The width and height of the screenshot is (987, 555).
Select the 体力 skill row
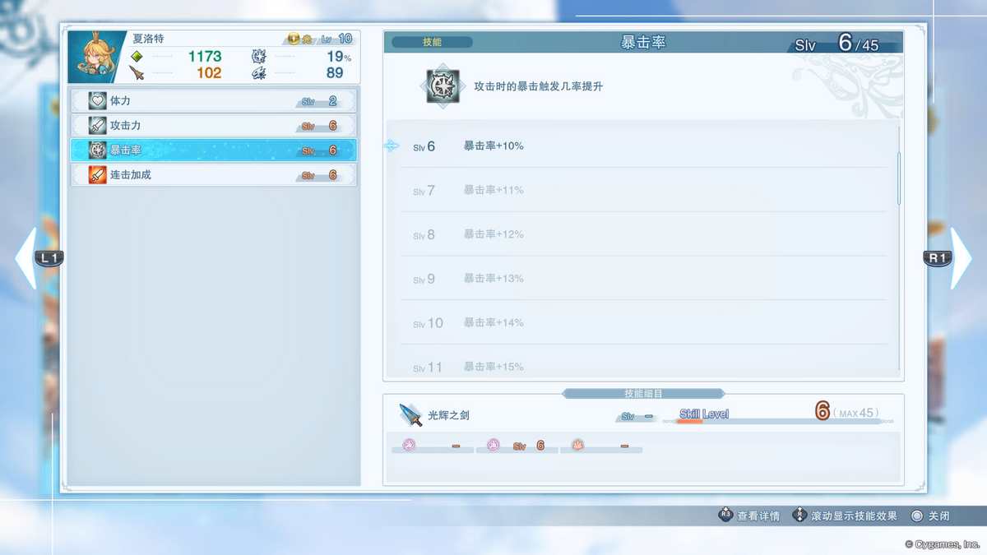pos(214,101)
